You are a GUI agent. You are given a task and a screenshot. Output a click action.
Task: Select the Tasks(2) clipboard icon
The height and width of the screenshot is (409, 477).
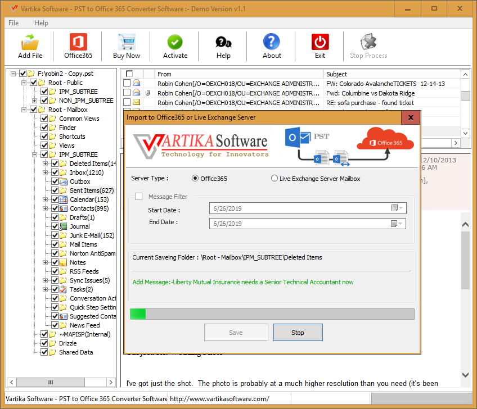pyautogui.click(x=63, y=289)
